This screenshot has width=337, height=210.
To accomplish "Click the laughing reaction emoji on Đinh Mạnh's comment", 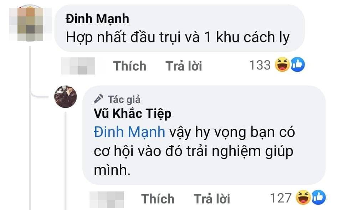I will point(281,65).
